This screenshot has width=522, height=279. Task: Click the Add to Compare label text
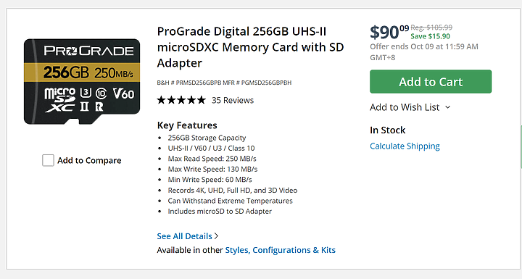click(89, 160)
